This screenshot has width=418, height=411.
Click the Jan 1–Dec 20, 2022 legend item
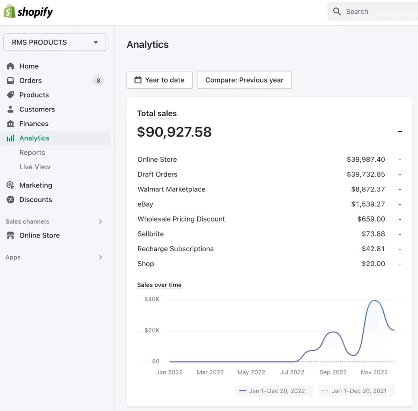point(274,391)
